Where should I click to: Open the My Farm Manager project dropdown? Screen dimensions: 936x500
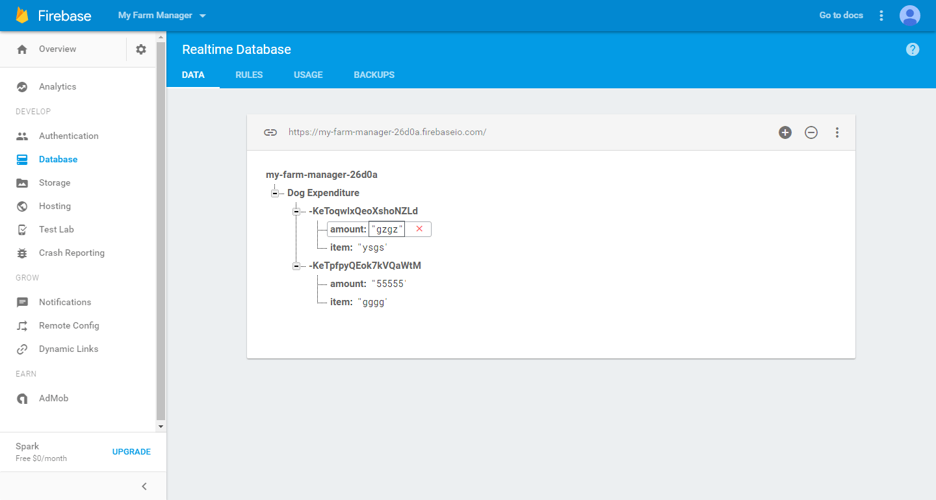[x=162, y=15]
